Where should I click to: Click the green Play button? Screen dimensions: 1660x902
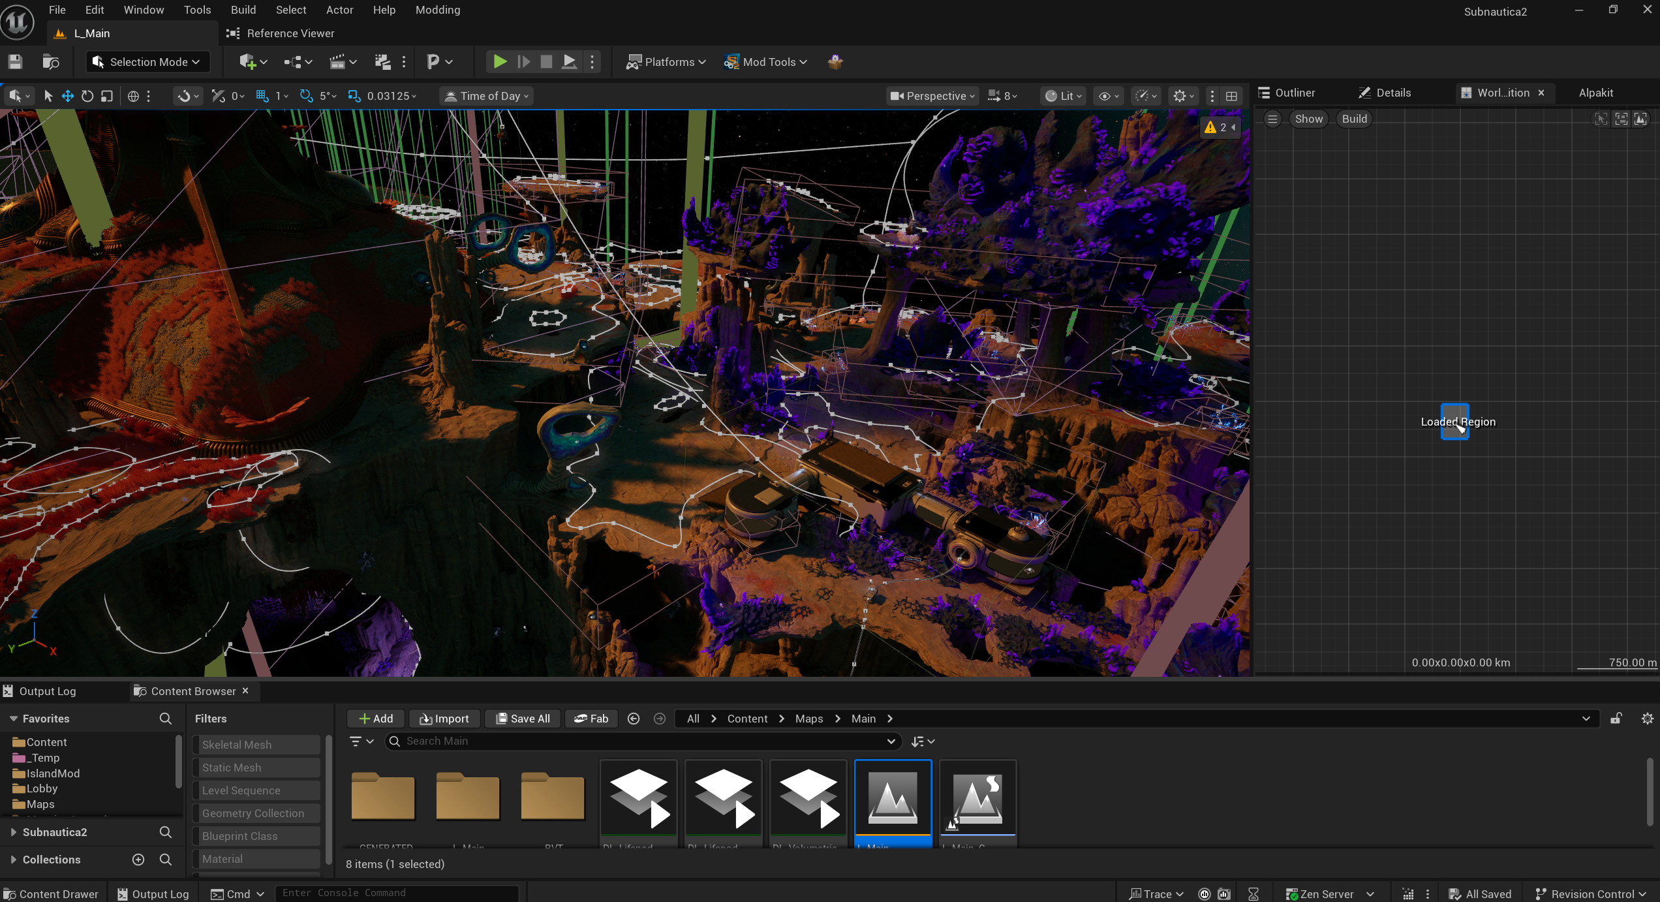[x=500, y=62]
